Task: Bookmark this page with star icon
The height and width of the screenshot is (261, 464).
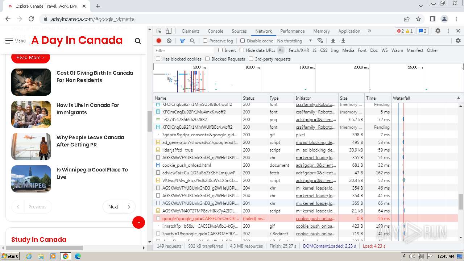Action: pos(418,19)
